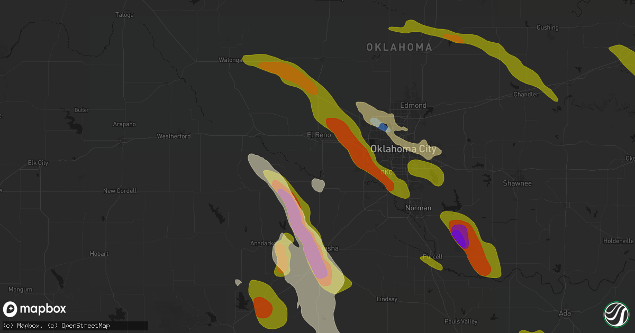Screen dimensions: 635x333
Task: Select the Holdenville label
Action: coord(619,241)
